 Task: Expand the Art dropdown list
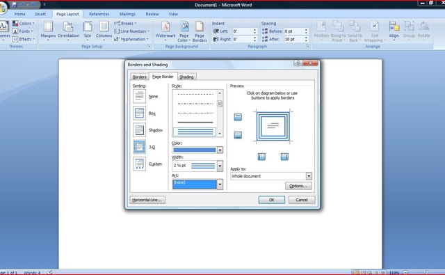220,184
